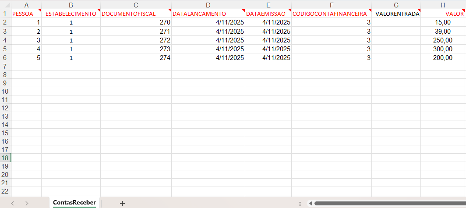Select column G header

pos(396,5)
